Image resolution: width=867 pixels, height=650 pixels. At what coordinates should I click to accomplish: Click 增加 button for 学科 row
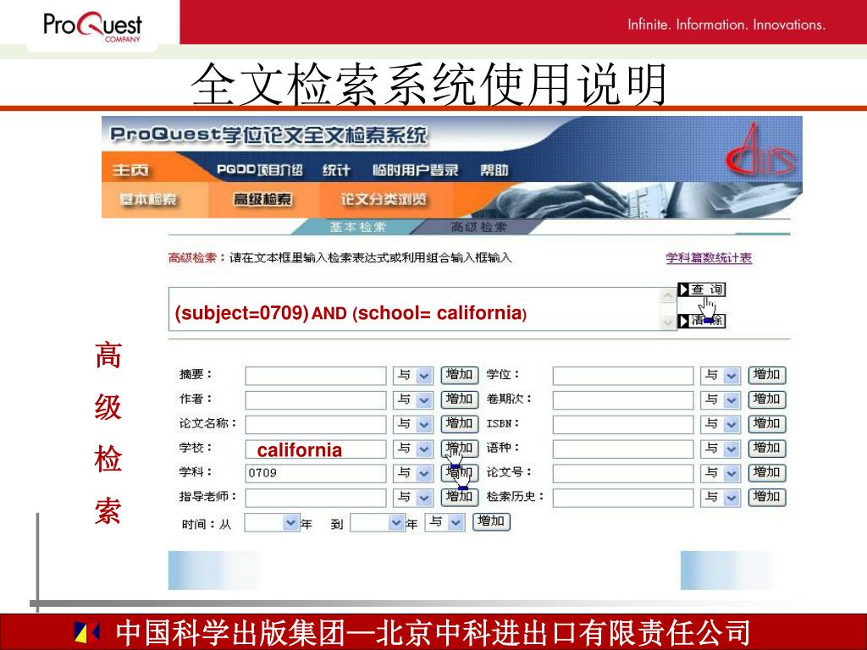pos(460,472)
